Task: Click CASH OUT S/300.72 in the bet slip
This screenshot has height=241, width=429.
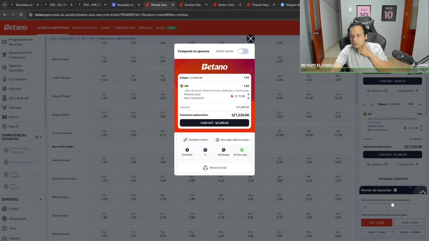Action: 392,81
